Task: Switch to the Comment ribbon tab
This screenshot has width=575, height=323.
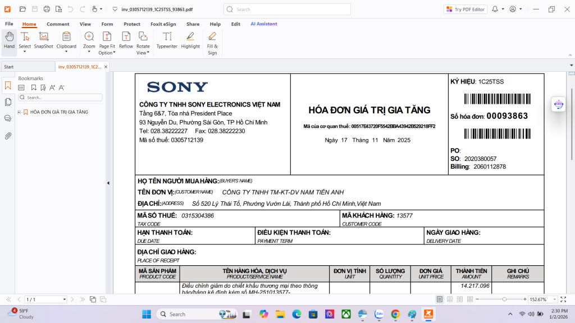Action: (x=58, y=24)
